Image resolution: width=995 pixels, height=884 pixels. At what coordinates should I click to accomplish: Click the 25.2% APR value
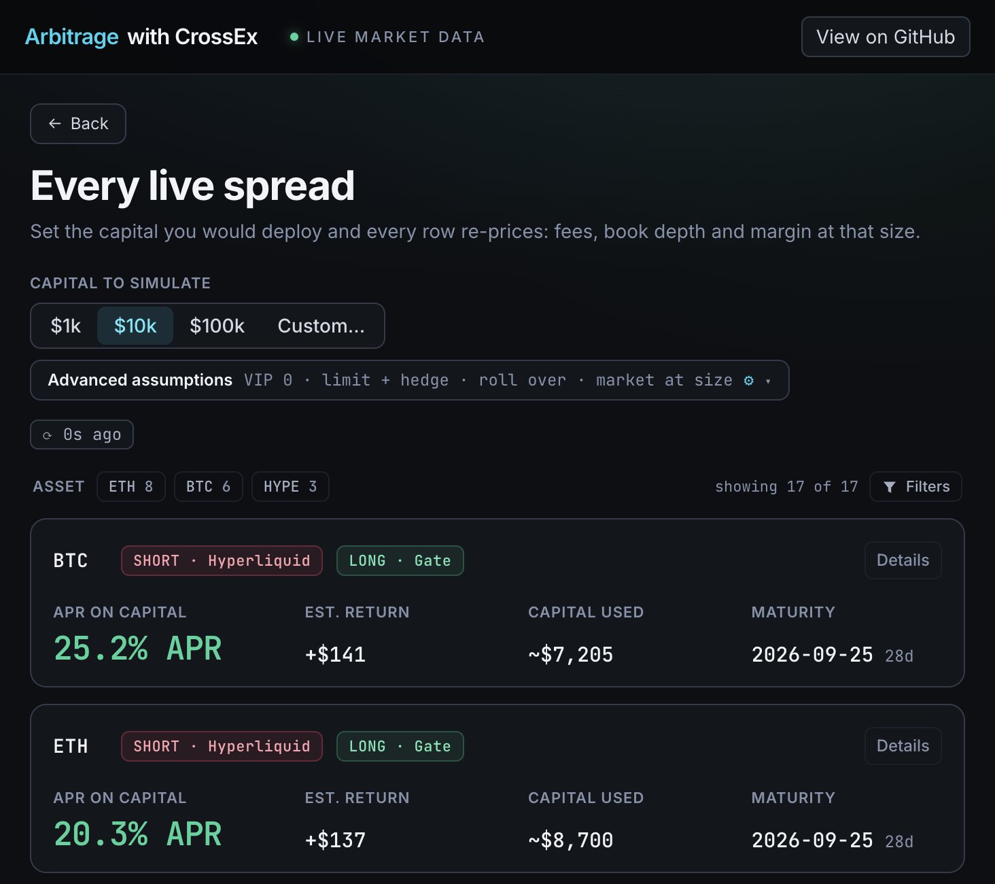click(x=138, y=649)
